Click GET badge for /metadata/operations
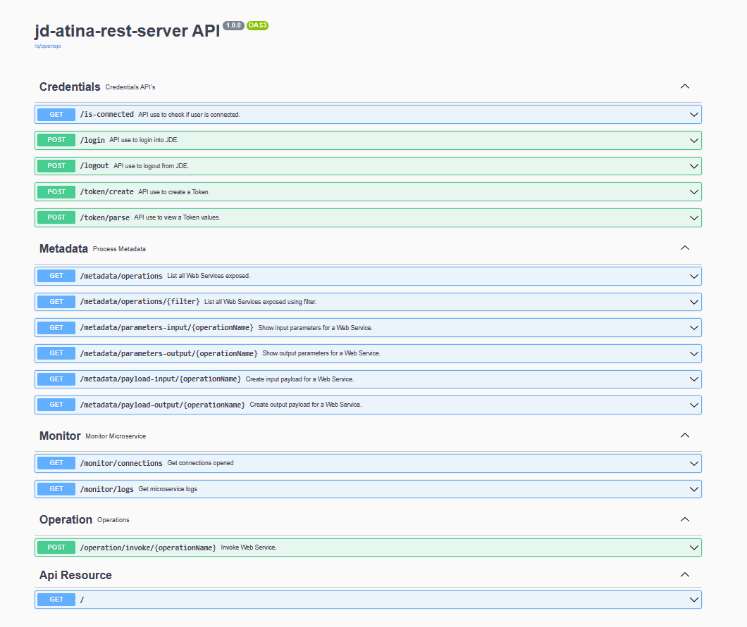This screenshot has height=627, width=747. click(x=56, y=276)
